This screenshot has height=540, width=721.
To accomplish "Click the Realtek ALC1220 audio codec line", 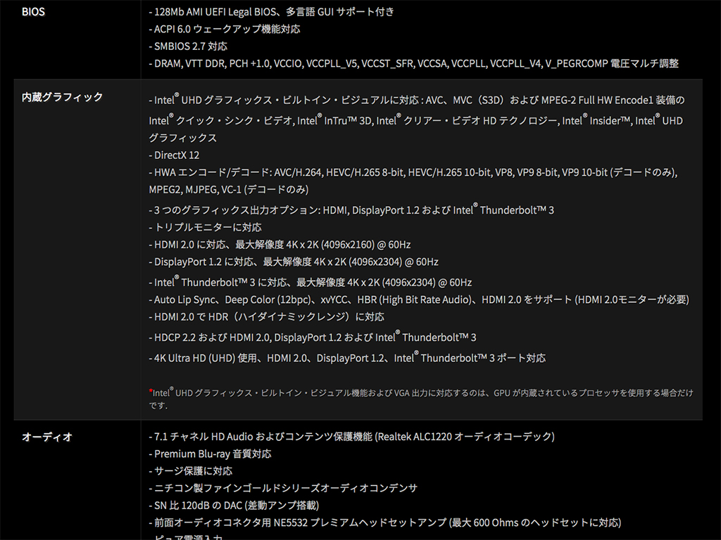I will (x=352, y=437).
